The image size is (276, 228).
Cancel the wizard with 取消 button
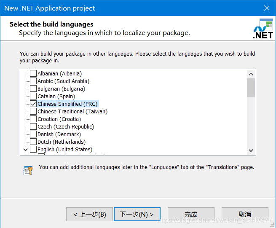(245, 214)
